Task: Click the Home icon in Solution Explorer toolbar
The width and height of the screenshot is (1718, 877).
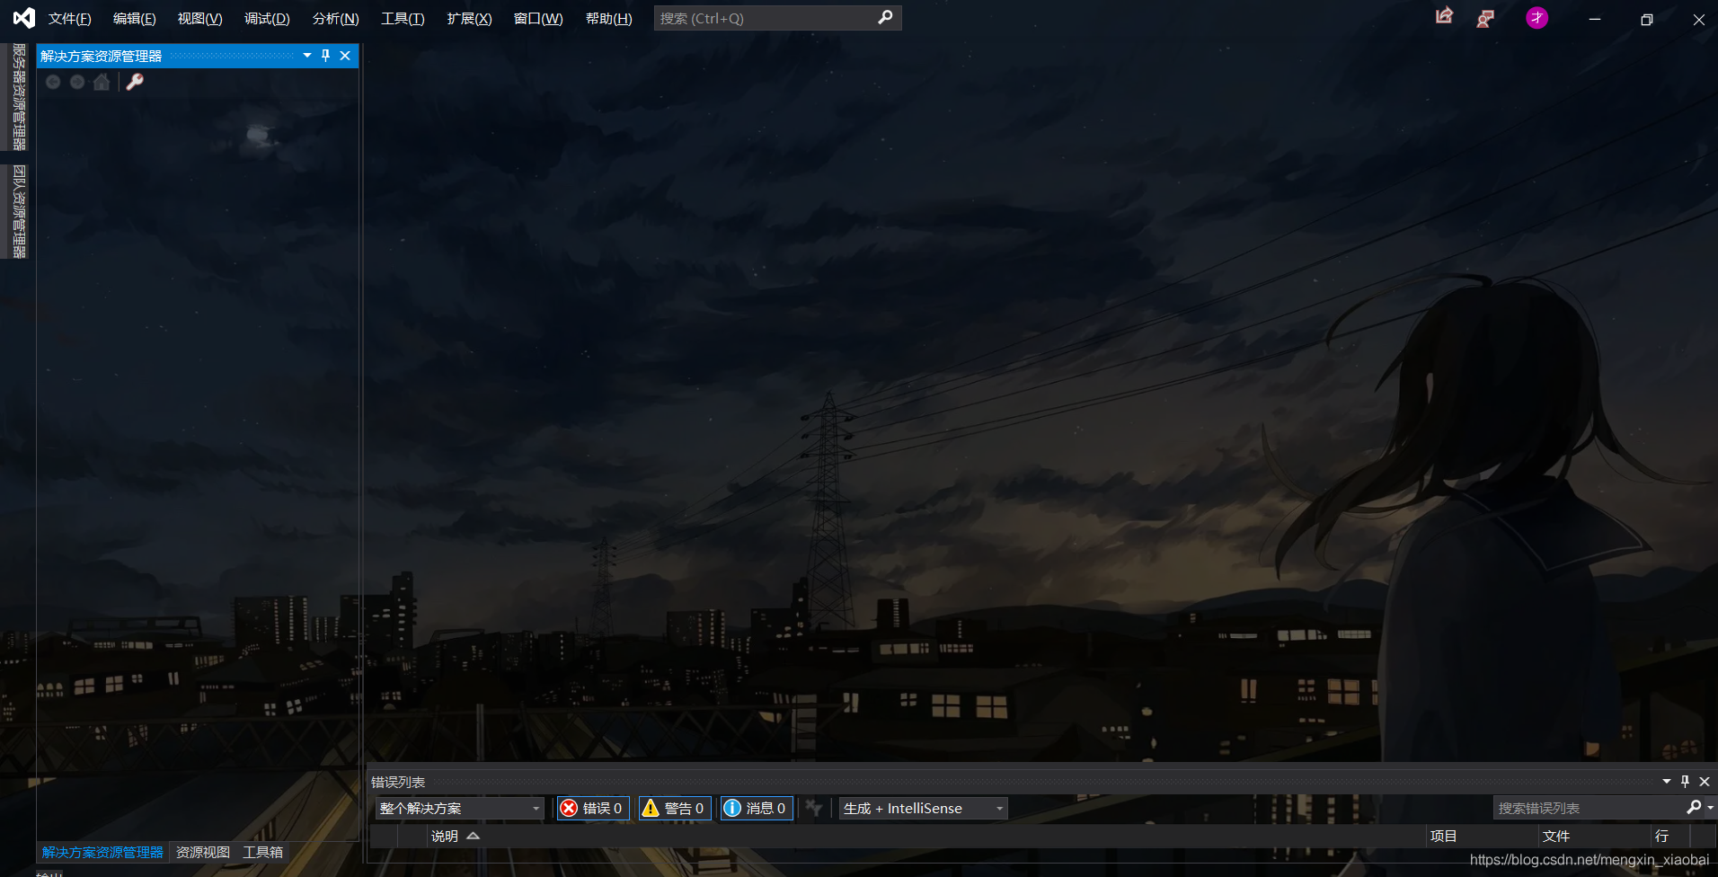Action: [102, 83]
